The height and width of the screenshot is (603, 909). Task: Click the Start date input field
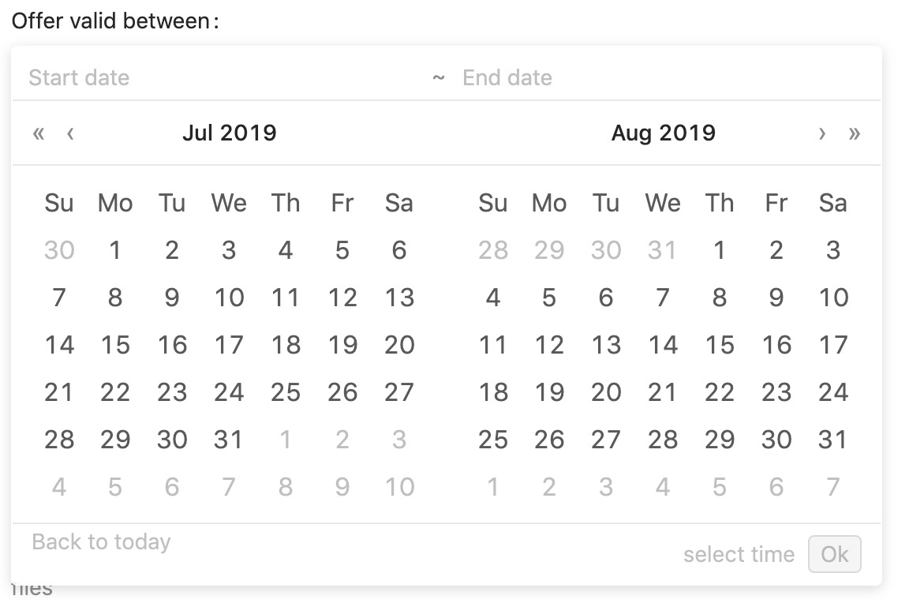(223, 77)
